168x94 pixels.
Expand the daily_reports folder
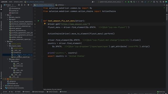tap(8, 17)
